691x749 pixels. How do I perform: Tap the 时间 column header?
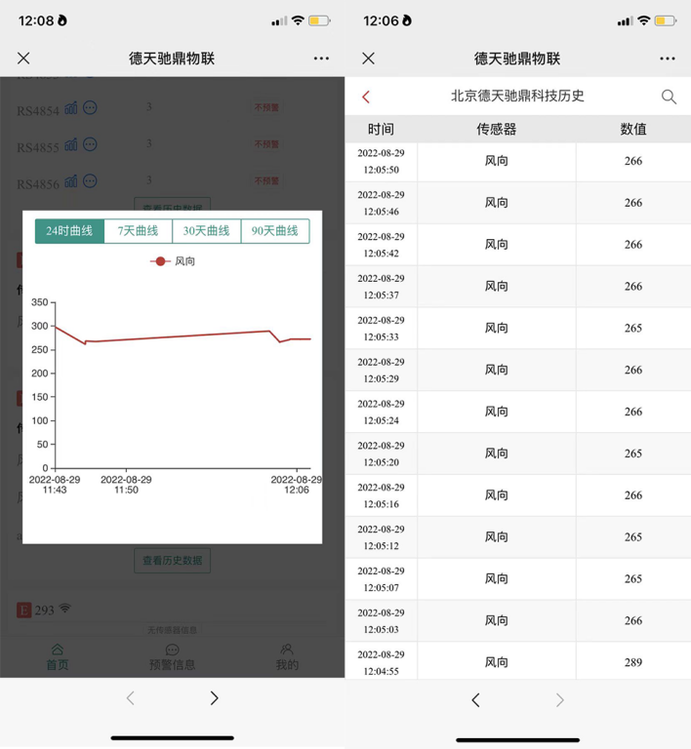[x=381, y=129]
